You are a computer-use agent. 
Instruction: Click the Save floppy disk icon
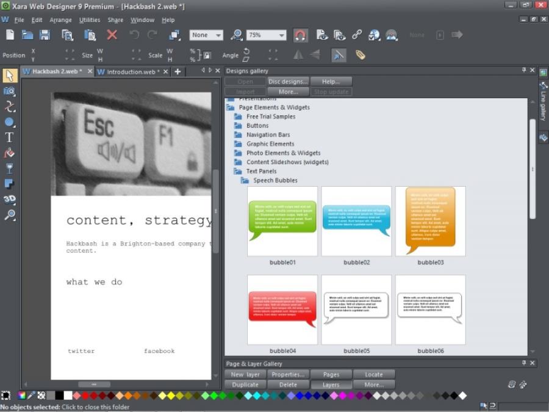pos(45,35)
